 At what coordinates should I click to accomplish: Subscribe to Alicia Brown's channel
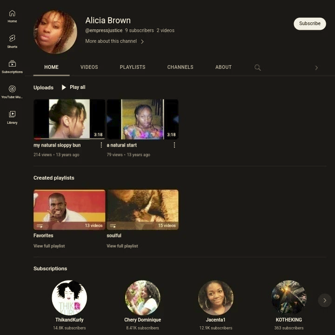[310, 24]
